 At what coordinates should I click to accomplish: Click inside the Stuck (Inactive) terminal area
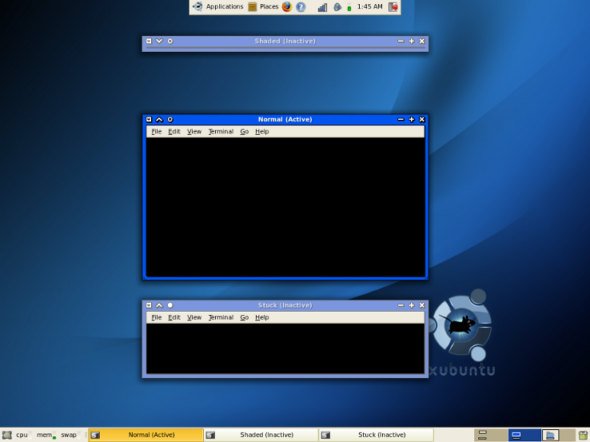click(285, 348)
